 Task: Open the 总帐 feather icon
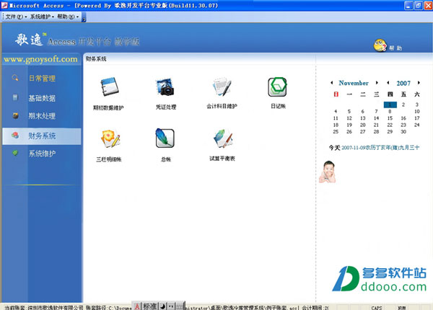tap(165, 138)
